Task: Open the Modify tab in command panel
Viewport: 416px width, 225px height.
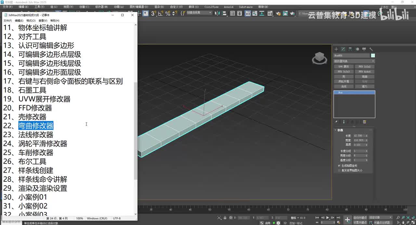Action: point(343,49)
